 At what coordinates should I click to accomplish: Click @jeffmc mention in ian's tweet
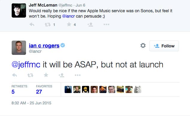[26, 65]
